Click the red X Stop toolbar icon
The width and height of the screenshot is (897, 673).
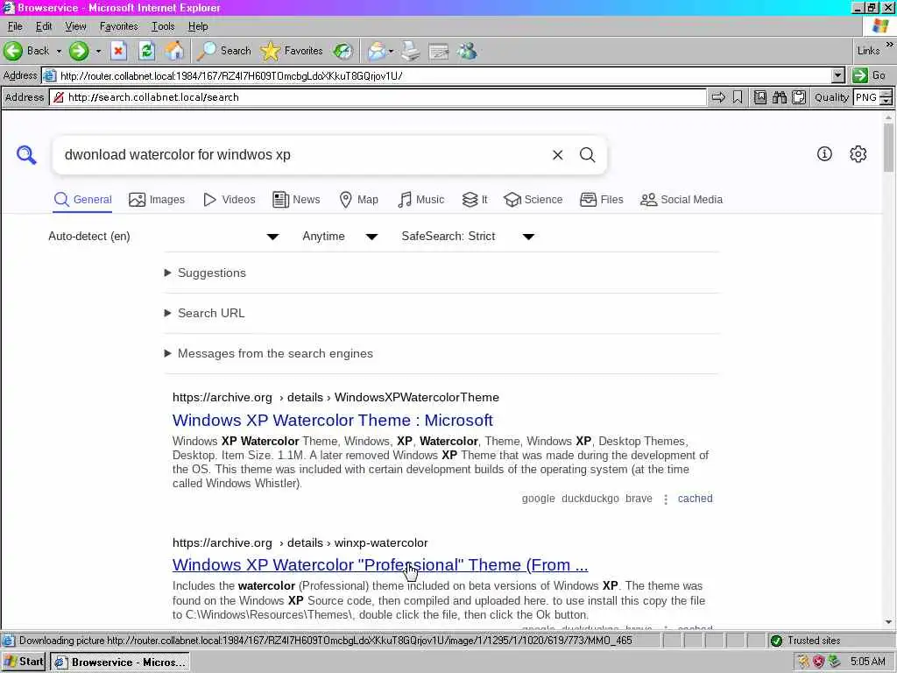click(x=118, y=51)
